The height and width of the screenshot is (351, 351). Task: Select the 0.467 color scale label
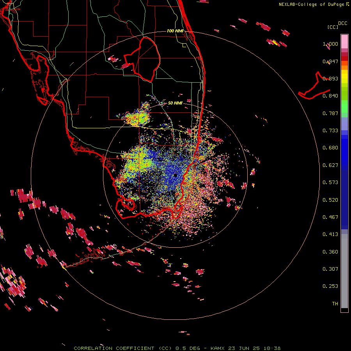330,217
